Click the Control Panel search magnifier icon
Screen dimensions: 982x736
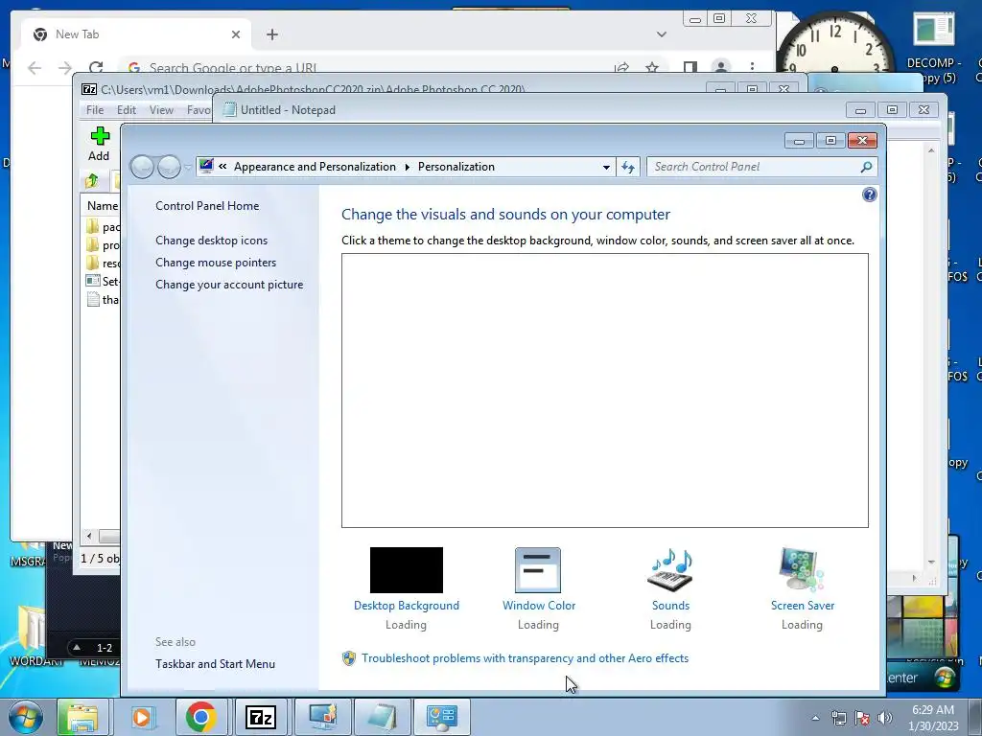tap(866, 167)
